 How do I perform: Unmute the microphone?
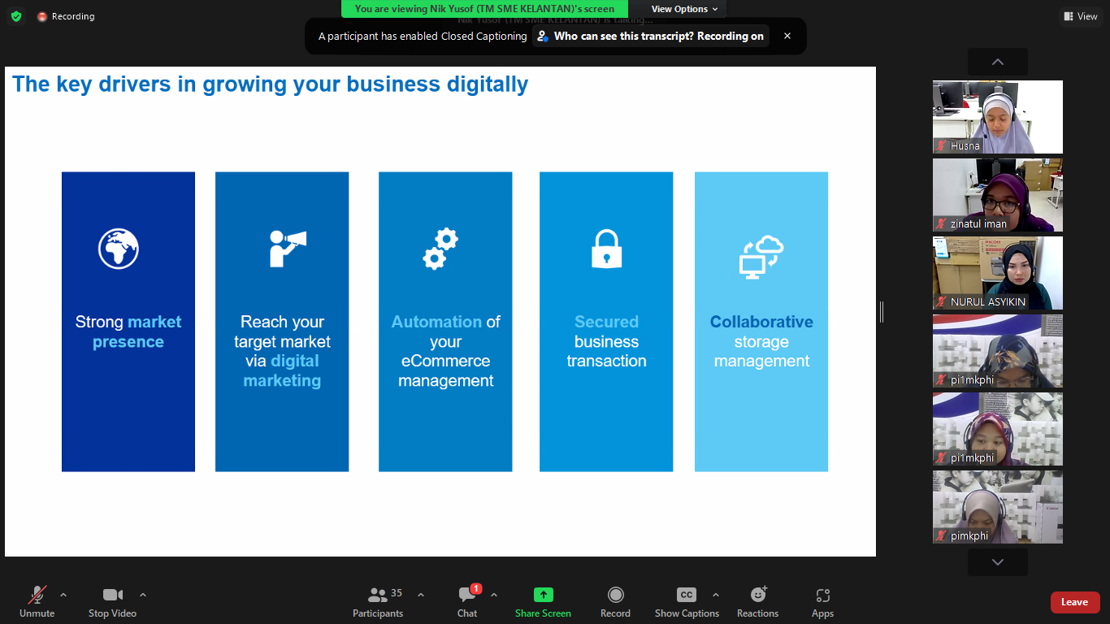coord(37,596)
